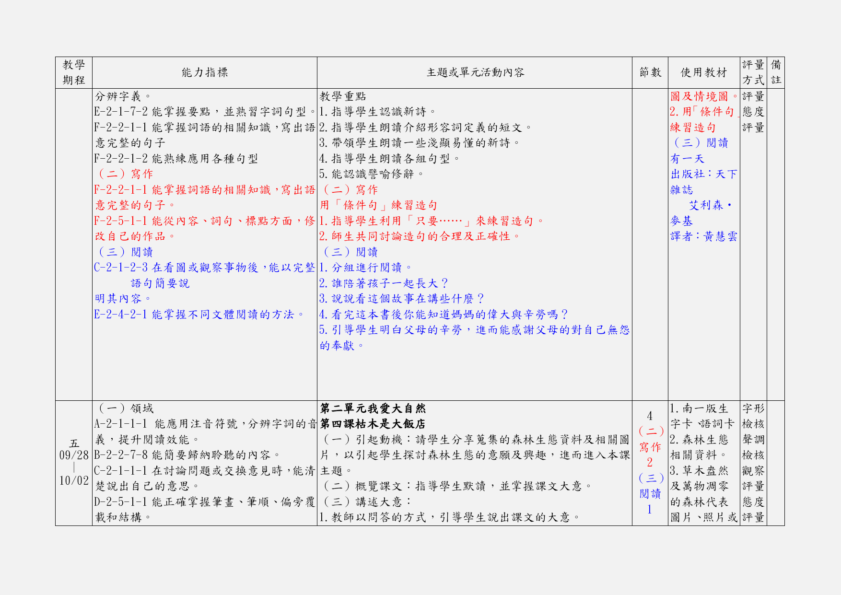Click the 教學期程 header cell
Viewport: 841px width, 595px height.
(74, 72)
